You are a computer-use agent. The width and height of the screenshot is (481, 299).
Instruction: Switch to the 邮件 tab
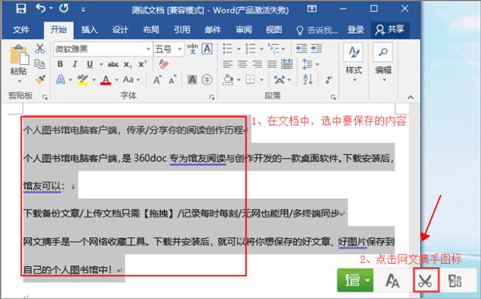213,30
